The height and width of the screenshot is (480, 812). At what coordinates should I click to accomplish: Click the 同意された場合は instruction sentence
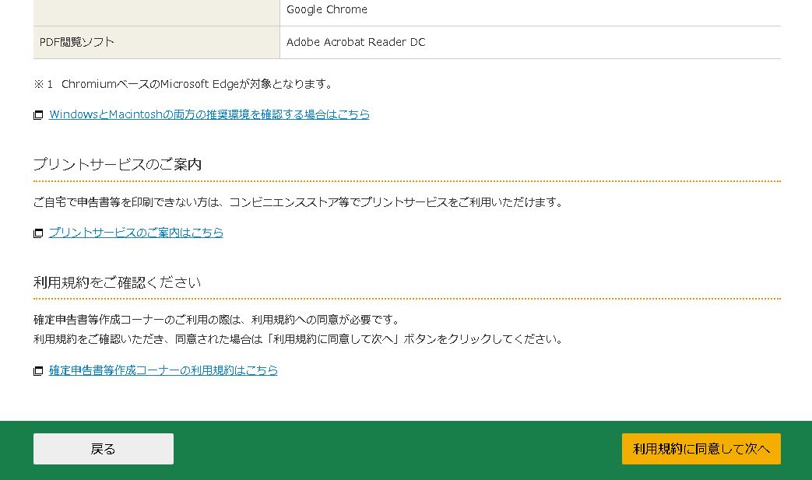pyautogui.click(x=297, y=339)
